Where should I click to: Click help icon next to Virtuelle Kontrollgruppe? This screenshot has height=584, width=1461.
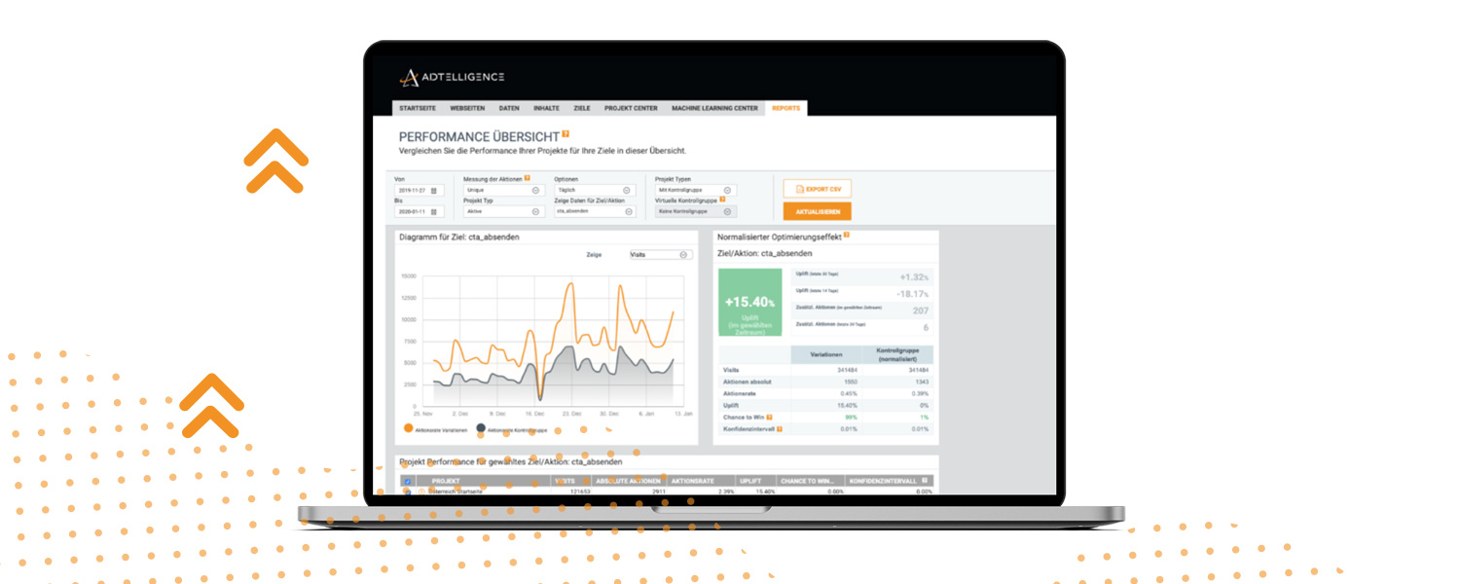click(722, 200)
